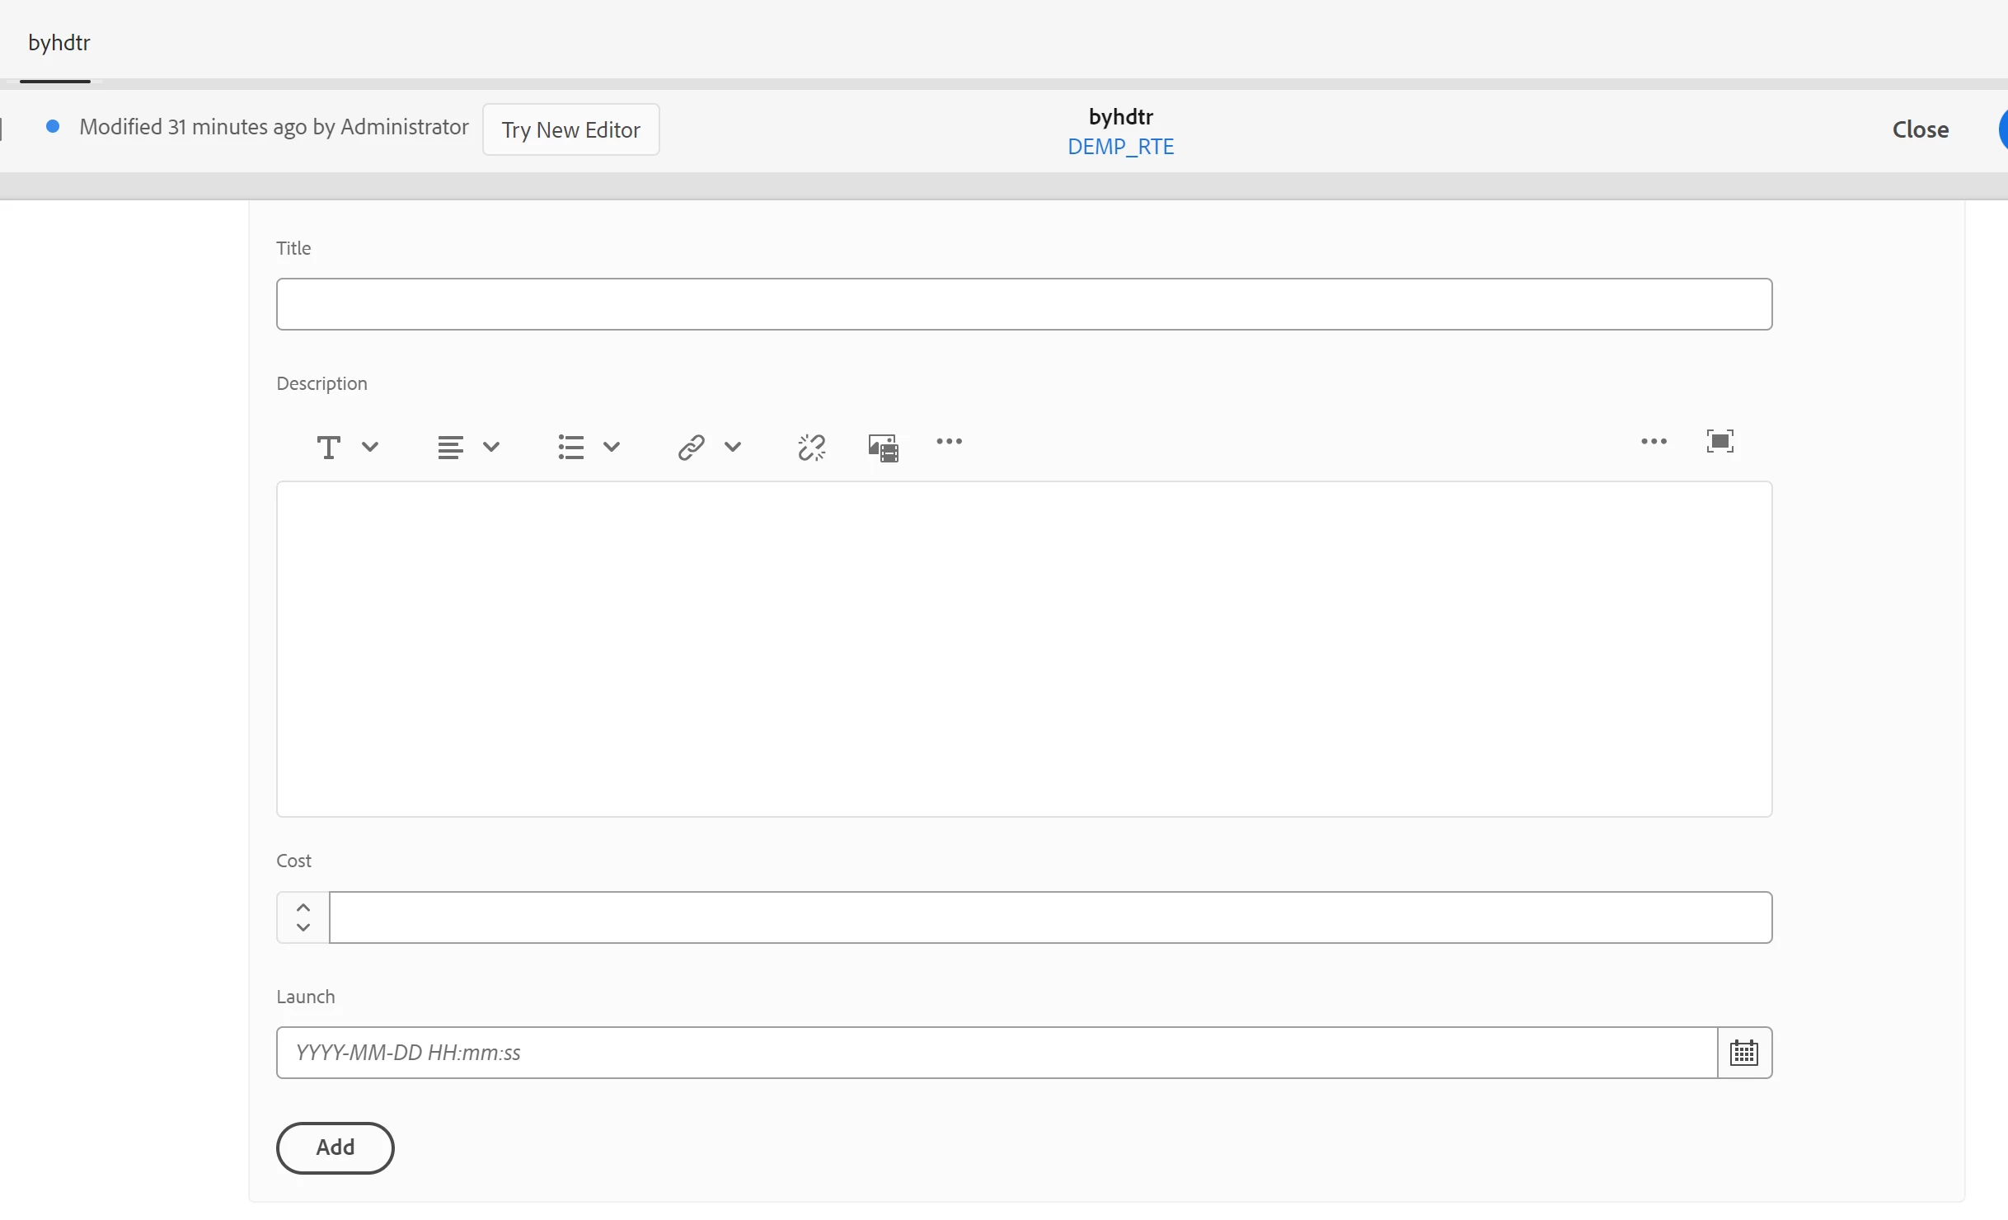The width and height of the screenshot is (2008, 1220).
Task: Click the Try New Editor button
Action: point(570,129)
